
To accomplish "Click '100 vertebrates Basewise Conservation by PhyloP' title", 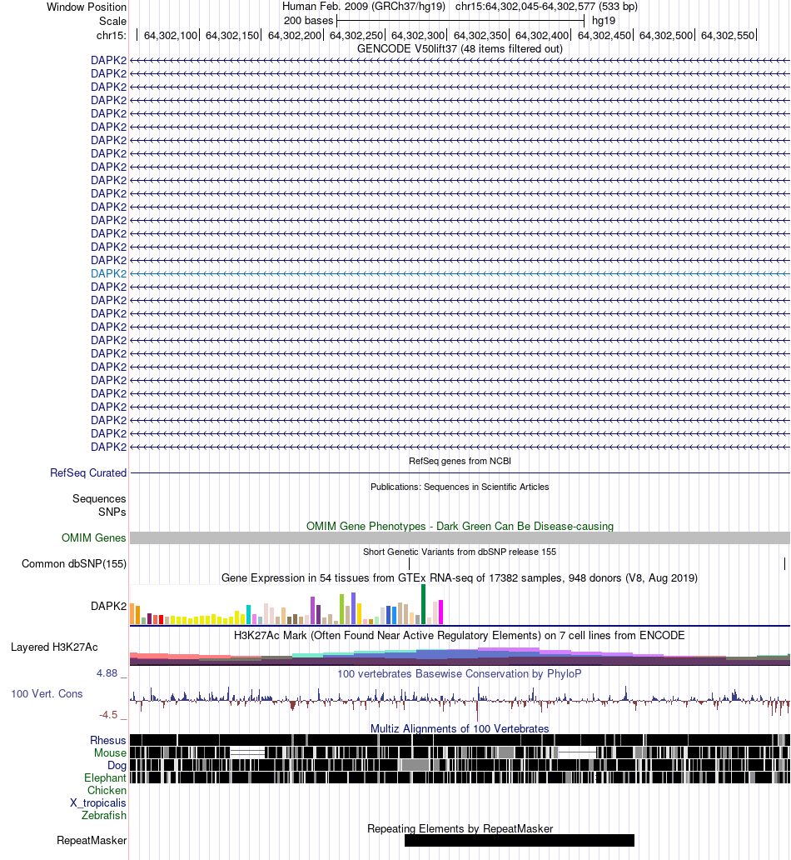I will (x=460, y=673).
